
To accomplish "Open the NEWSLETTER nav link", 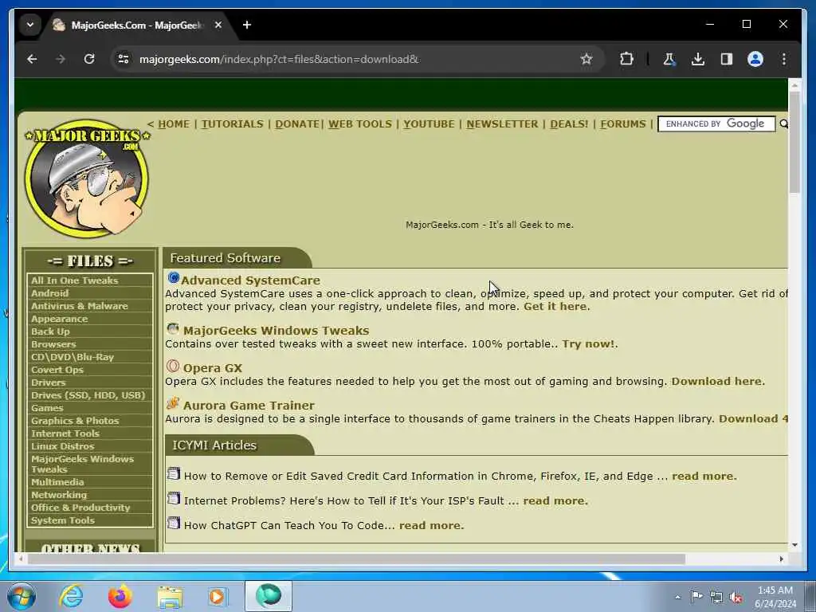I will 502,124.
